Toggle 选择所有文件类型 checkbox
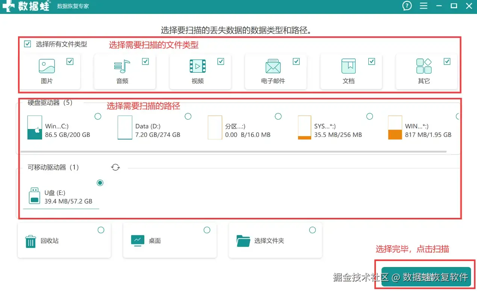Image resolution: width=477 pixels, height=291 pixels. click(27, 44)
